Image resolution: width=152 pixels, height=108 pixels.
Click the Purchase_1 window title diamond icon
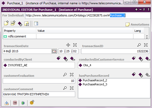[4, 3]
